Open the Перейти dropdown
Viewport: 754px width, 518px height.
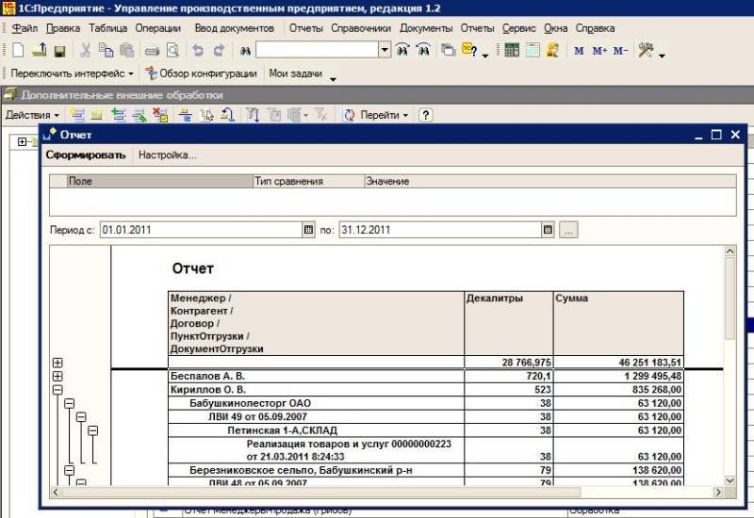coord(377,115)
